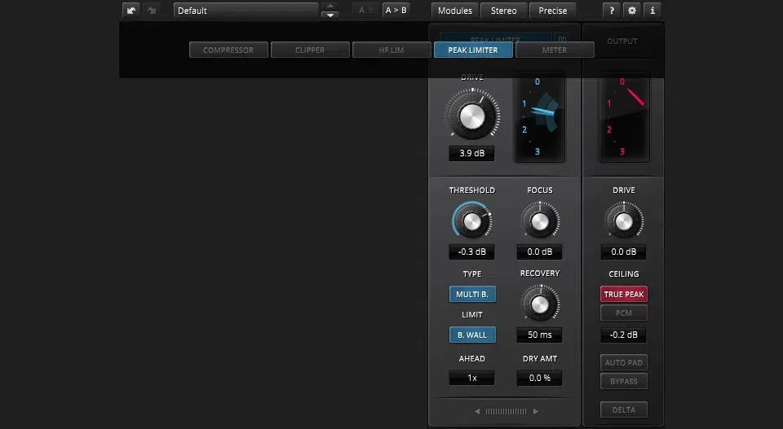Click the left arrow in module pager
The image size is (783, 429).
tap(477, 412)
